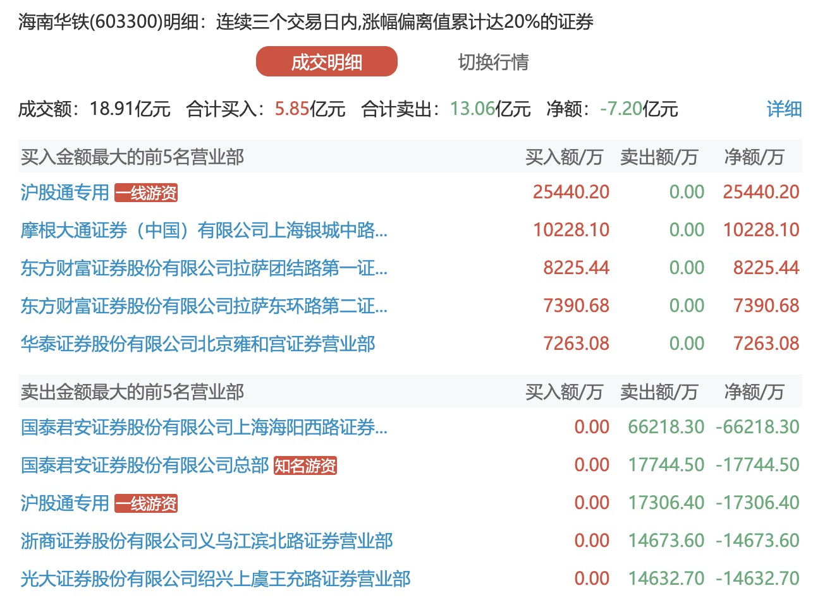Viewport: 813px width, 600px height.
Task: Click the buy amount 25440.20 in the 买入额/万 column
Action: pos(572,192)
